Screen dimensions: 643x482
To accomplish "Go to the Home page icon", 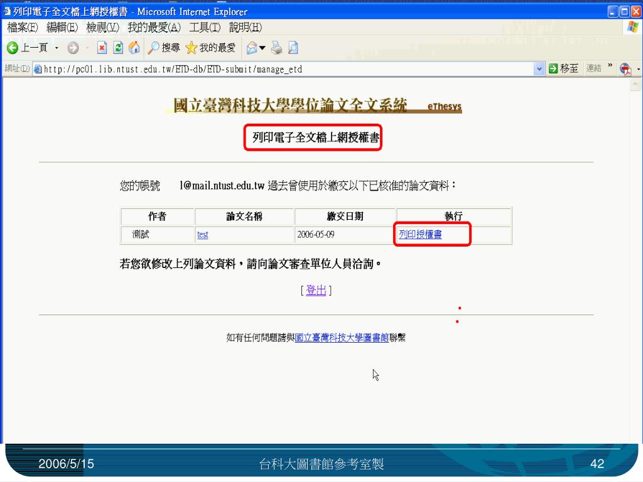I will click(134, 48).
